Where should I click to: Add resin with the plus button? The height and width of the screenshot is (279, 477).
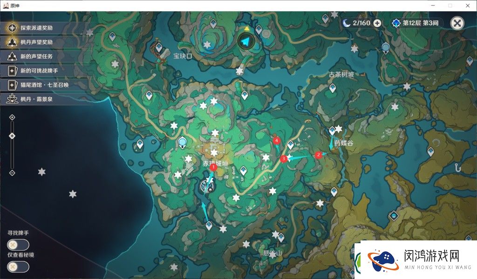pyautogui.click(x=377, y=23)
